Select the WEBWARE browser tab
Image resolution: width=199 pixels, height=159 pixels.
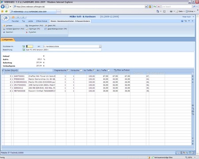coord(33,11)
